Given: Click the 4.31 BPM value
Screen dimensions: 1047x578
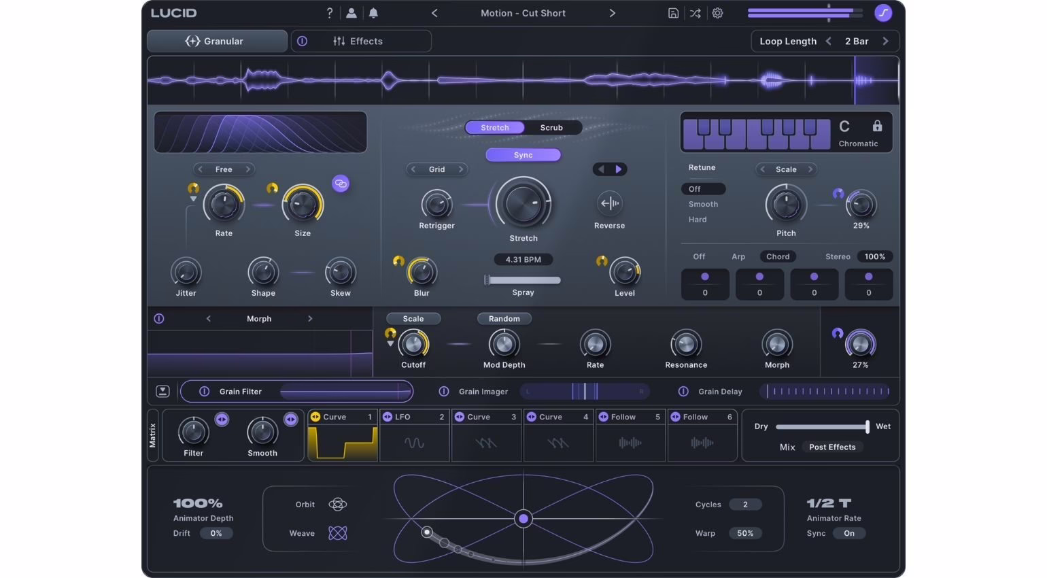Looking at the screenshot, I should [x=523, y=259].
